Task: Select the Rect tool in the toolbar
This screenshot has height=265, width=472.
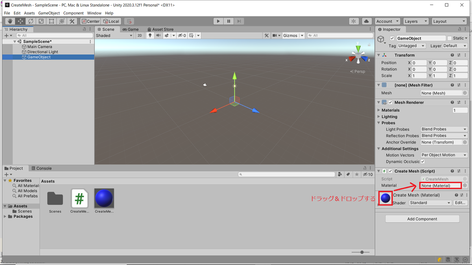Action: click(x=51, y=21)
